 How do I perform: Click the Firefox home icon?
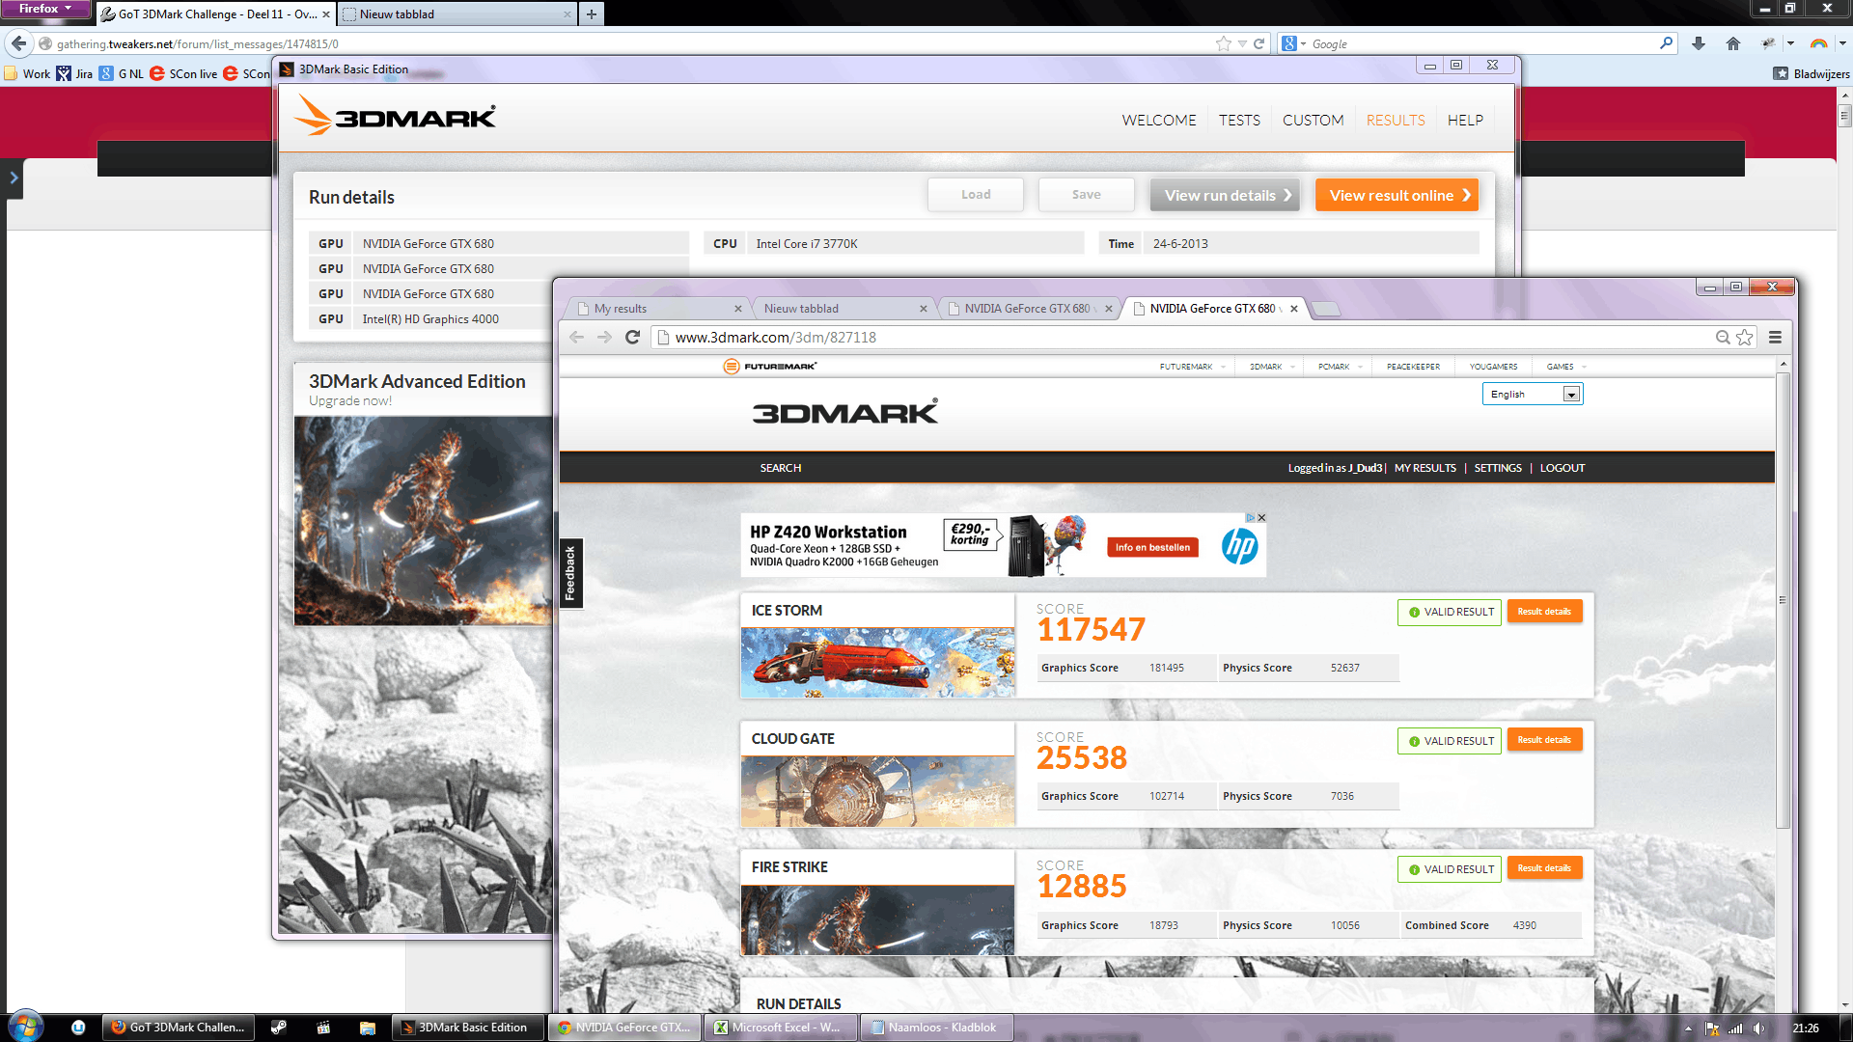click(x=1733, y=43)
